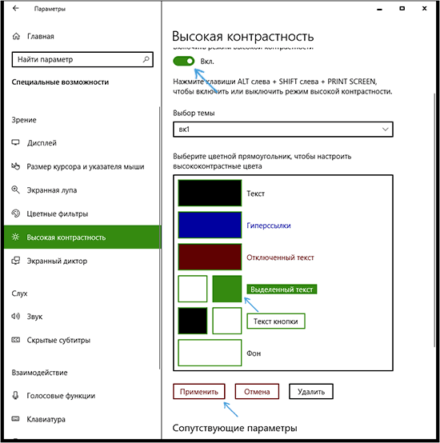Open Скрытые субтитры section

82,340
